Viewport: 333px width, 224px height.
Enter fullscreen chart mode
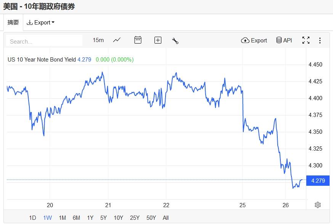point(306,40)
